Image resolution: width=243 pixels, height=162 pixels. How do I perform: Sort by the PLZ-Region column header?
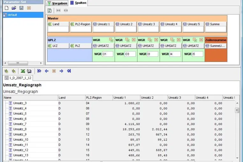click(x=99, y=98)
